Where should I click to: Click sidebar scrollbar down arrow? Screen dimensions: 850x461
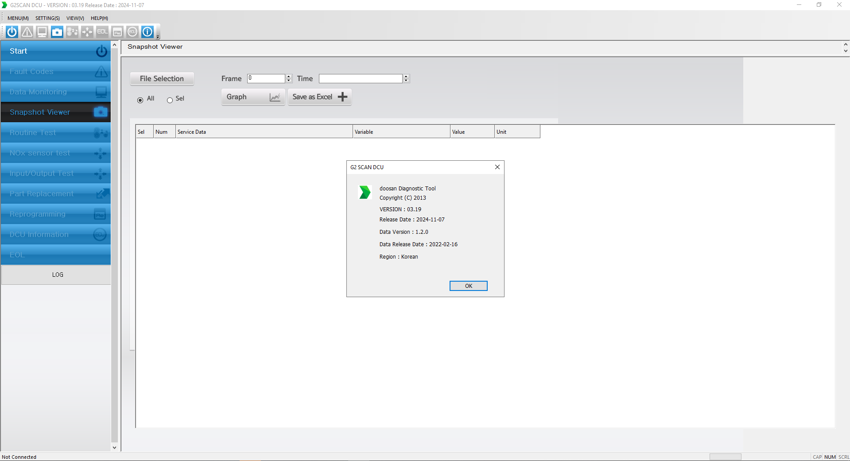point(114,448)
